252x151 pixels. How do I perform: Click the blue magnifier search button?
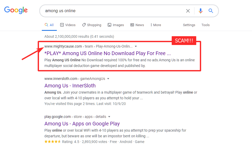[x=211, y=11]
